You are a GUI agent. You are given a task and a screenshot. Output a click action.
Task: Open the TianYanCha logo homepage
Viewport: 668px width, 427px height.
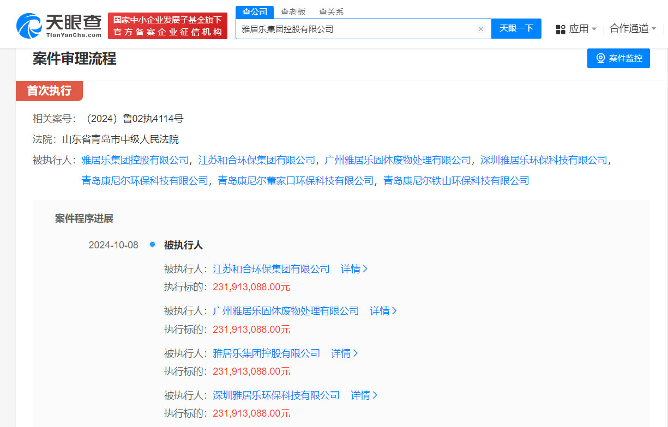pyautogui.click(x=59, y=25)
